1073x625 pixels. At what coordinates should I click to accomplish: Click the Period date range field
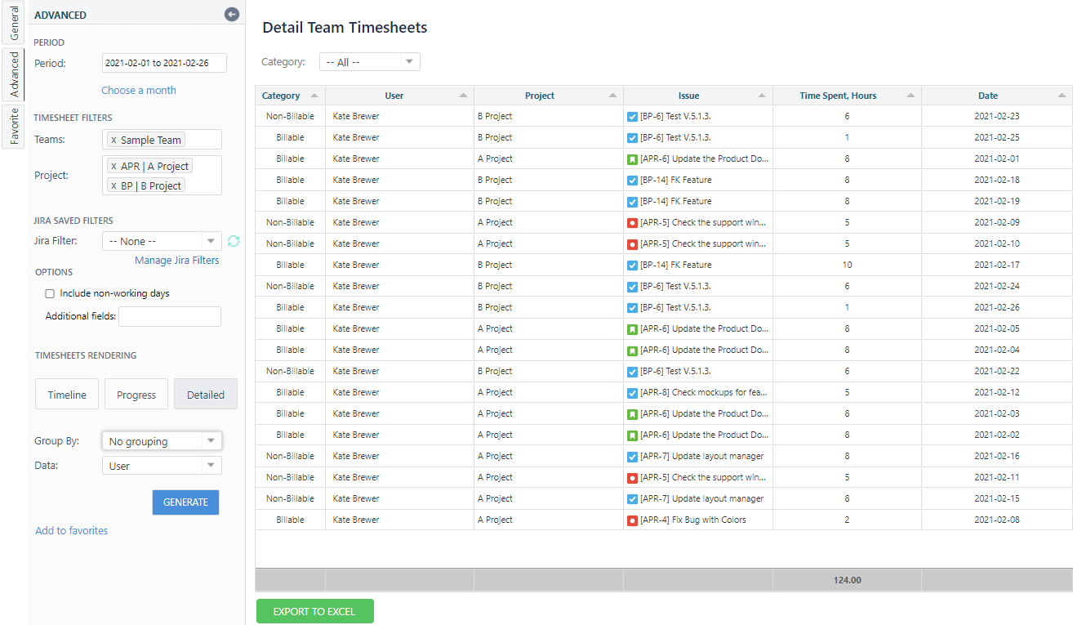163,63
